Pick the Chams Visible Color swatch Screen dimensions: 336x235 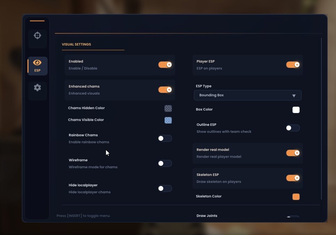(x=168, y=120)
